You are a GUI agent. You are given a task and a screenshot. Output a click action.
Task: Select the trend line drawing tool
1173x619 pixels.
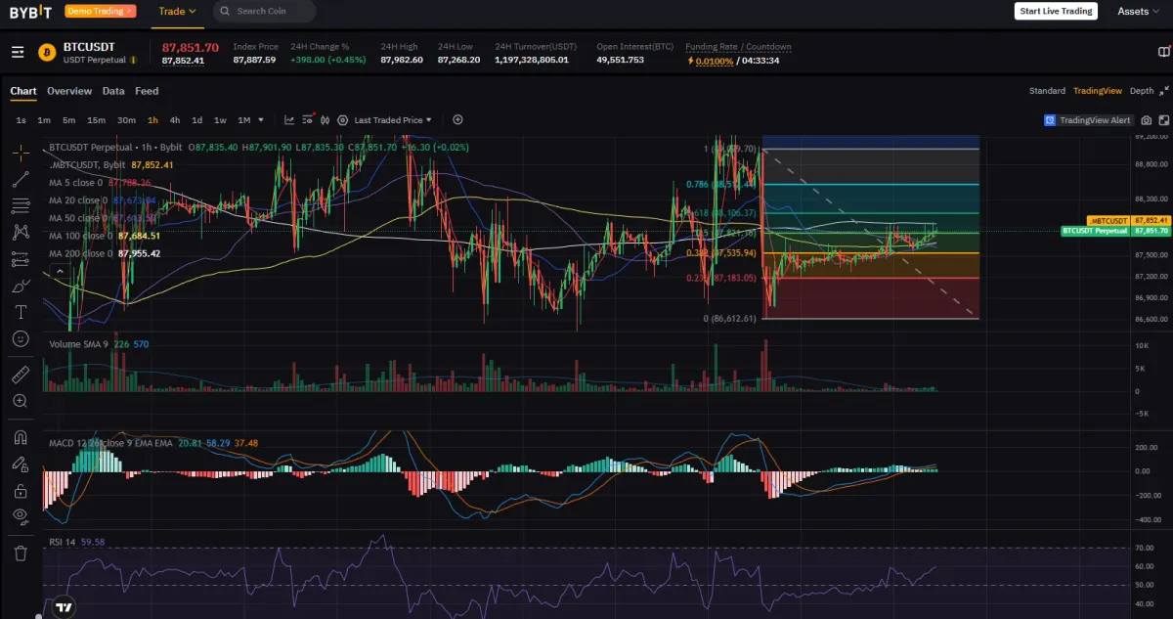[x=21, y=179]
